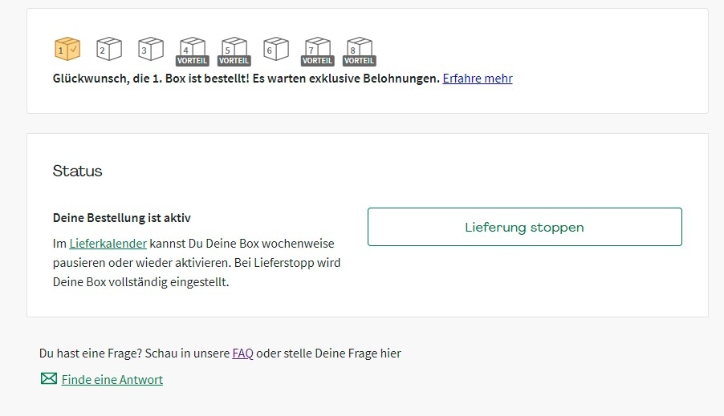The image size is (724, 416).
Task: Click box 5 icon with VORTEIL badge
Action: [234, 50]
